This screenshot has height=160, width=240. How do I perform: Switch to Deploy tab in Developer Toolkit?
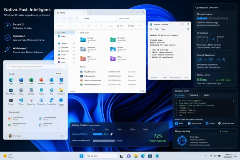(207, 95)
